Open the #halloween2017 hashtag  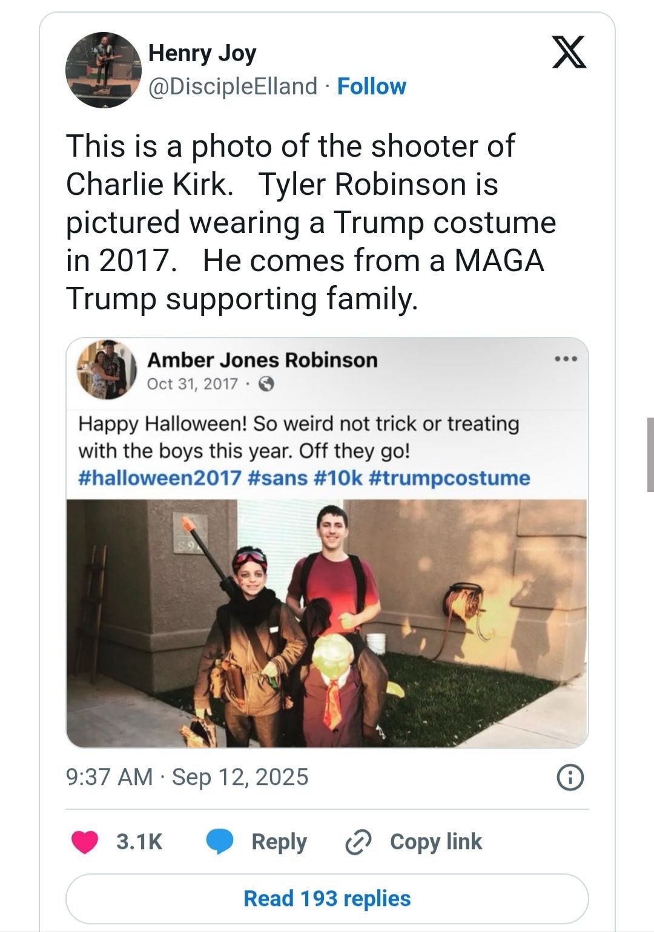coord(160,477)
